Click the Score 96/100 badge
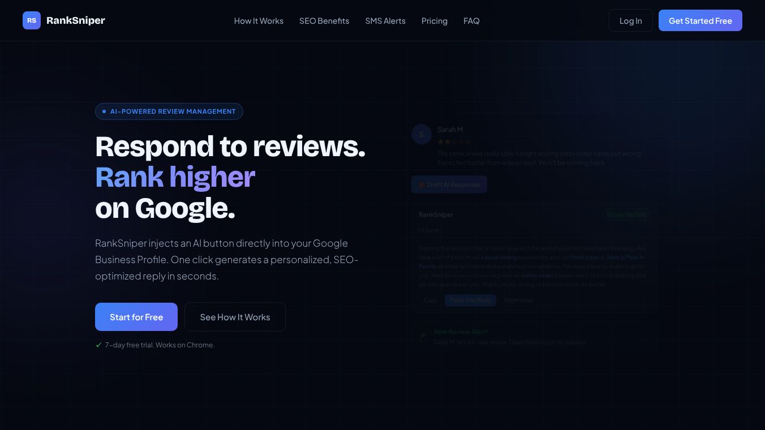Viewport: 765px width, 430px height. coord(626,215)
